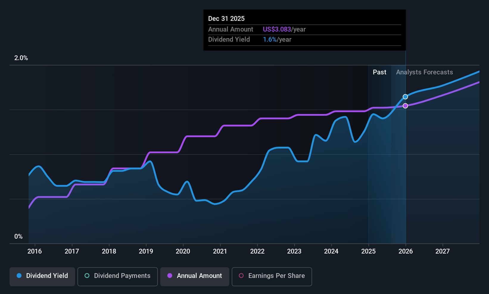Click the Annual Amount tooltip row label
The height and width of the screenshot is (294, 489).
(x=231, y=29)
